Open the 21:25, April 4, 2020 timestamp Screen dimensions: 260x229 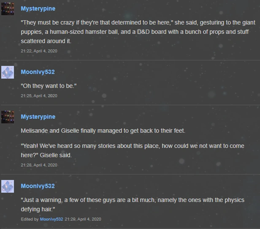point(39,96)
